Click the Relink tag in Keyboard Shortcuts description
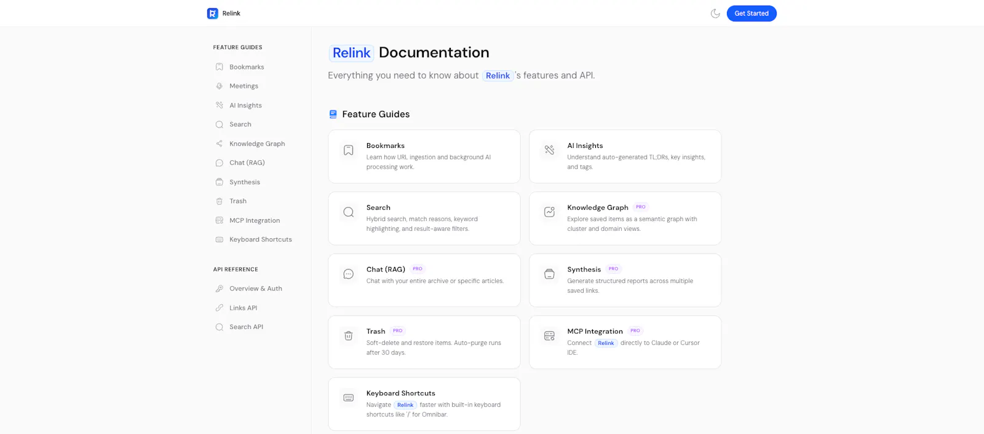Image resolution: width=984 pixels, height=434 pixels. click(405, 405)
